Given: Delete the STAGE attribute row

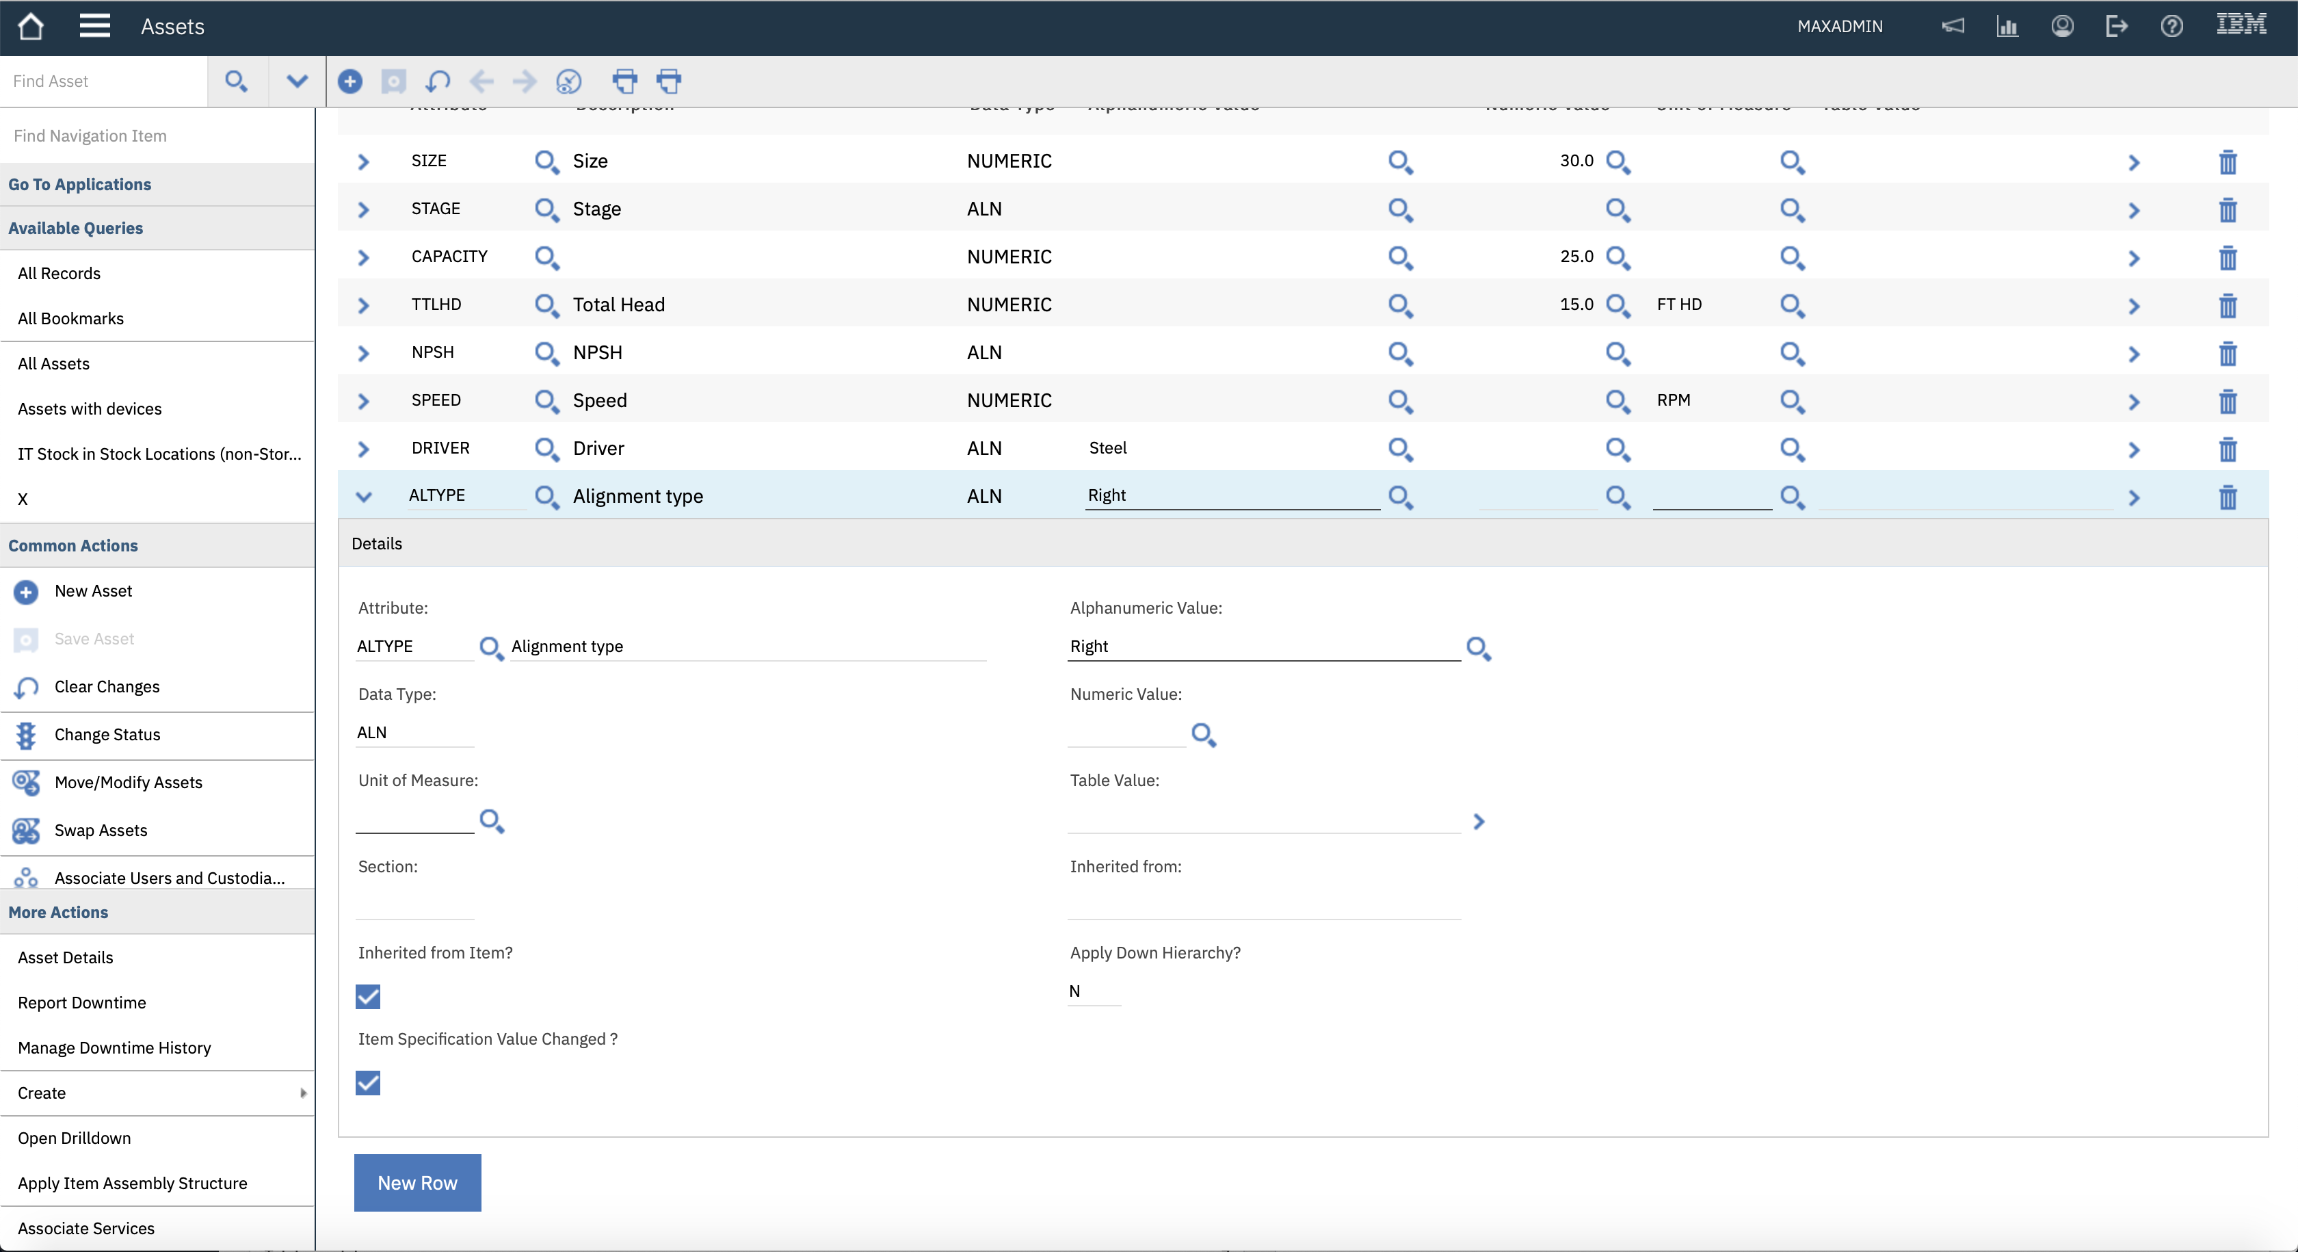Looking at the screenshot, I should 2228,210.
